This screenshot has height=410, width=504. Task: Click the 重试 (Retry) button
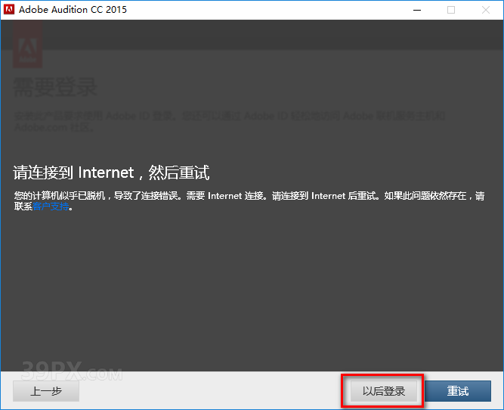[458, 391]
